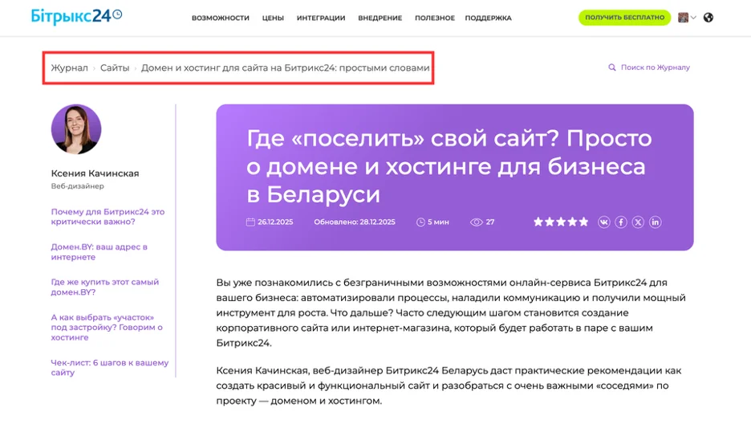Screen dimensions: 751x424
Task: Click the Обновлено: 28.12.2025 text
Action: [x=355, y=222]
